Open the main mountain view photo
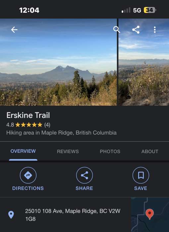The width and height of the screenshot is (169, 232). coord(58,62)
